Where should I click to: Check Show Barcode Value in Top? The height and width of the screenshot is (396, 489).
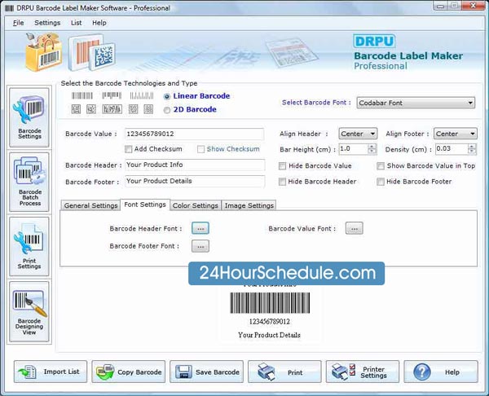pos(380,166)
